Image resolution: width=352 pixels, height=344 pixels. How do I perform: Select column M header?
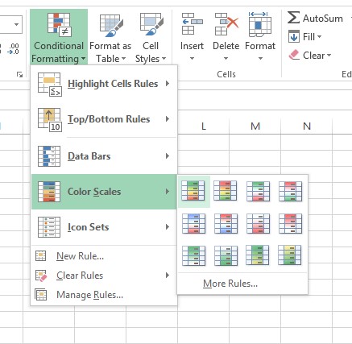pos(255,126)
